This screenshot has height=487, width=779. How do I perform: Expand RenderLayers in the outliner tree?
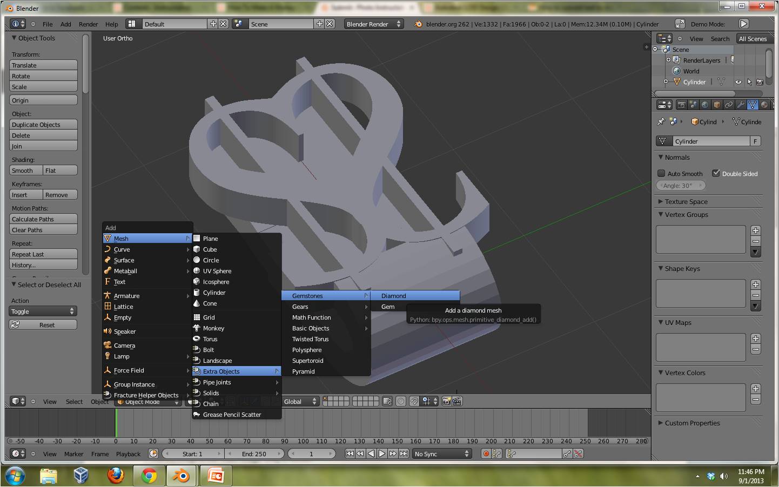pyautogui.click(x=668, y=60)
